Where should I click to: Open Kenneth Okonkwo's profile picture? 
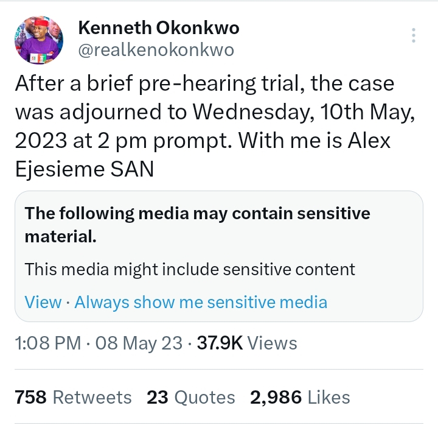[40, 41]
